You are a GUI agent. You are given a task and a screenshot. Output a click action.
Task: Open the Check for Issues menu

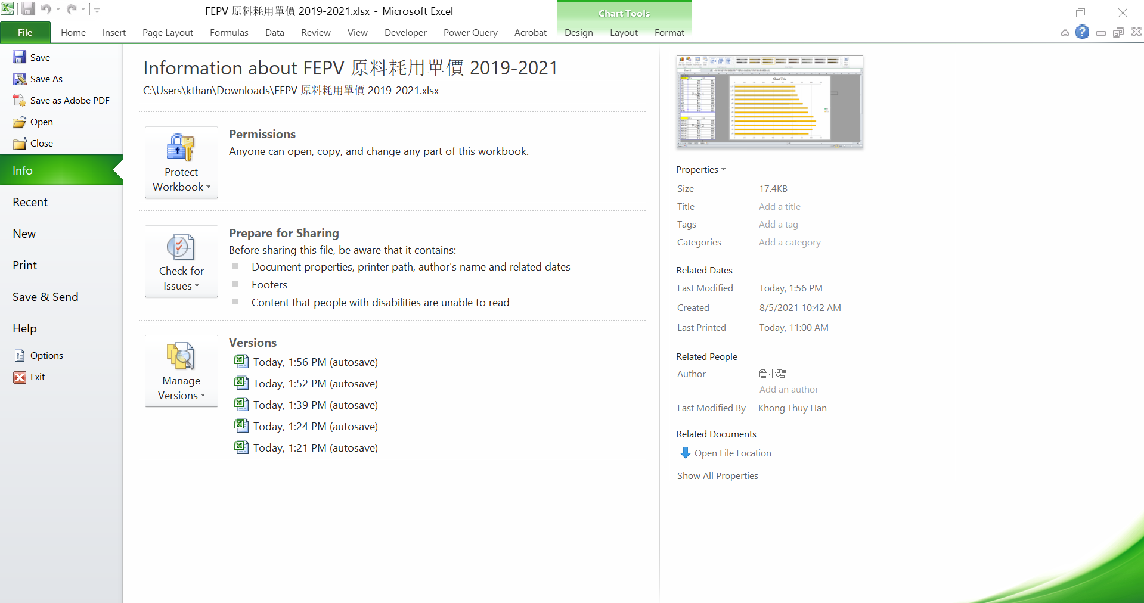pos(181,261)
